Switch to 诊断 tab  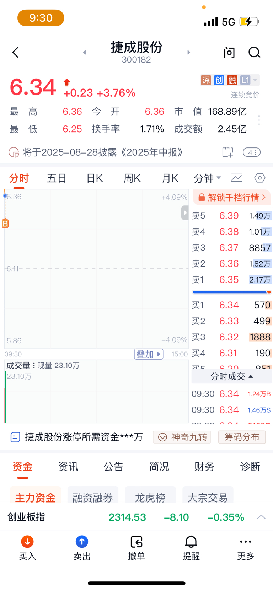click(250, 467)
